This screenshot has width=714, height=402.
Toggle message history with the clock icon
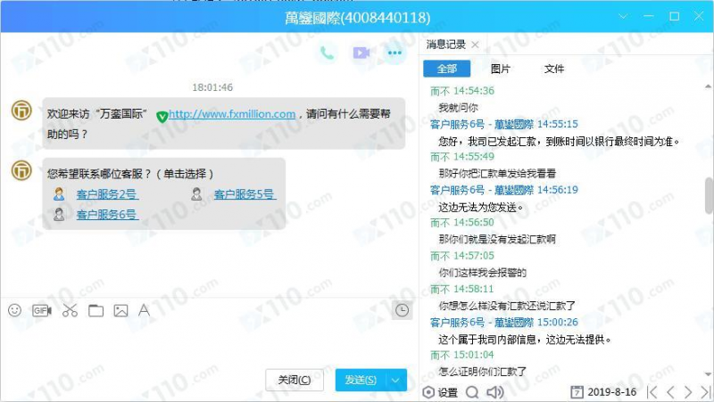tap(402, 310)
